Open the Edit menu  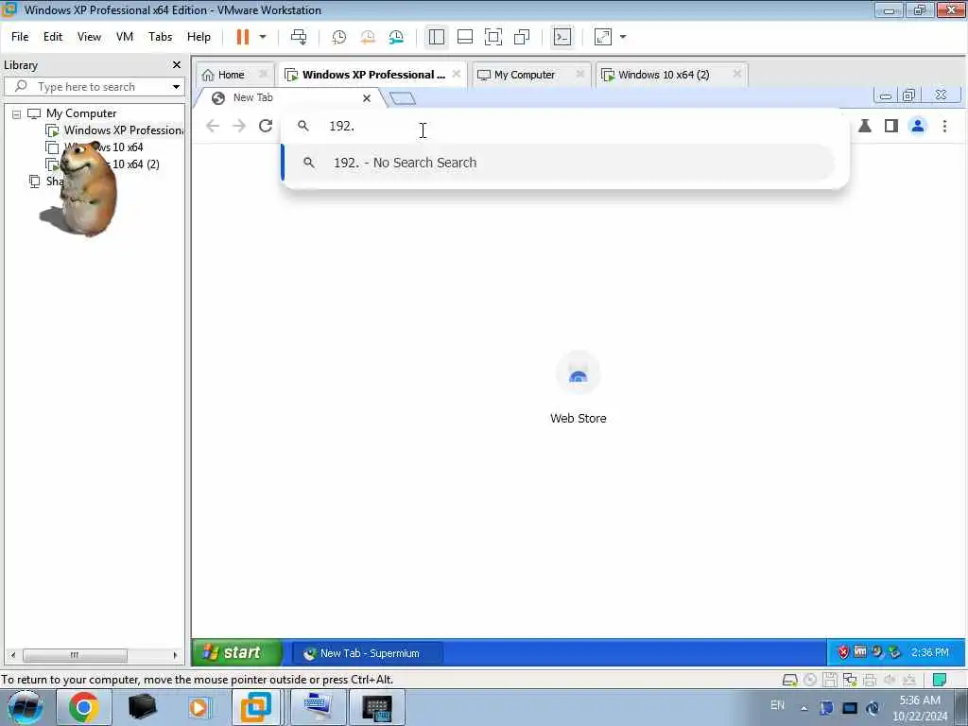(x=53, y=37)
